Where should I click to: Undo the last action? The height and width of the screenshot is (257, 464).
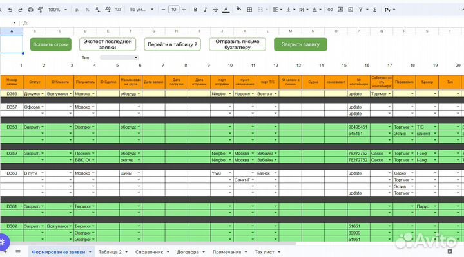[x=10, y=10]
